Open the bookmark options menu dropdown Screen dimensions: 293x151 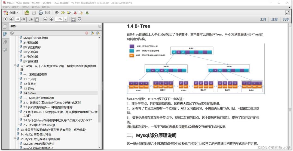(13, 33)
